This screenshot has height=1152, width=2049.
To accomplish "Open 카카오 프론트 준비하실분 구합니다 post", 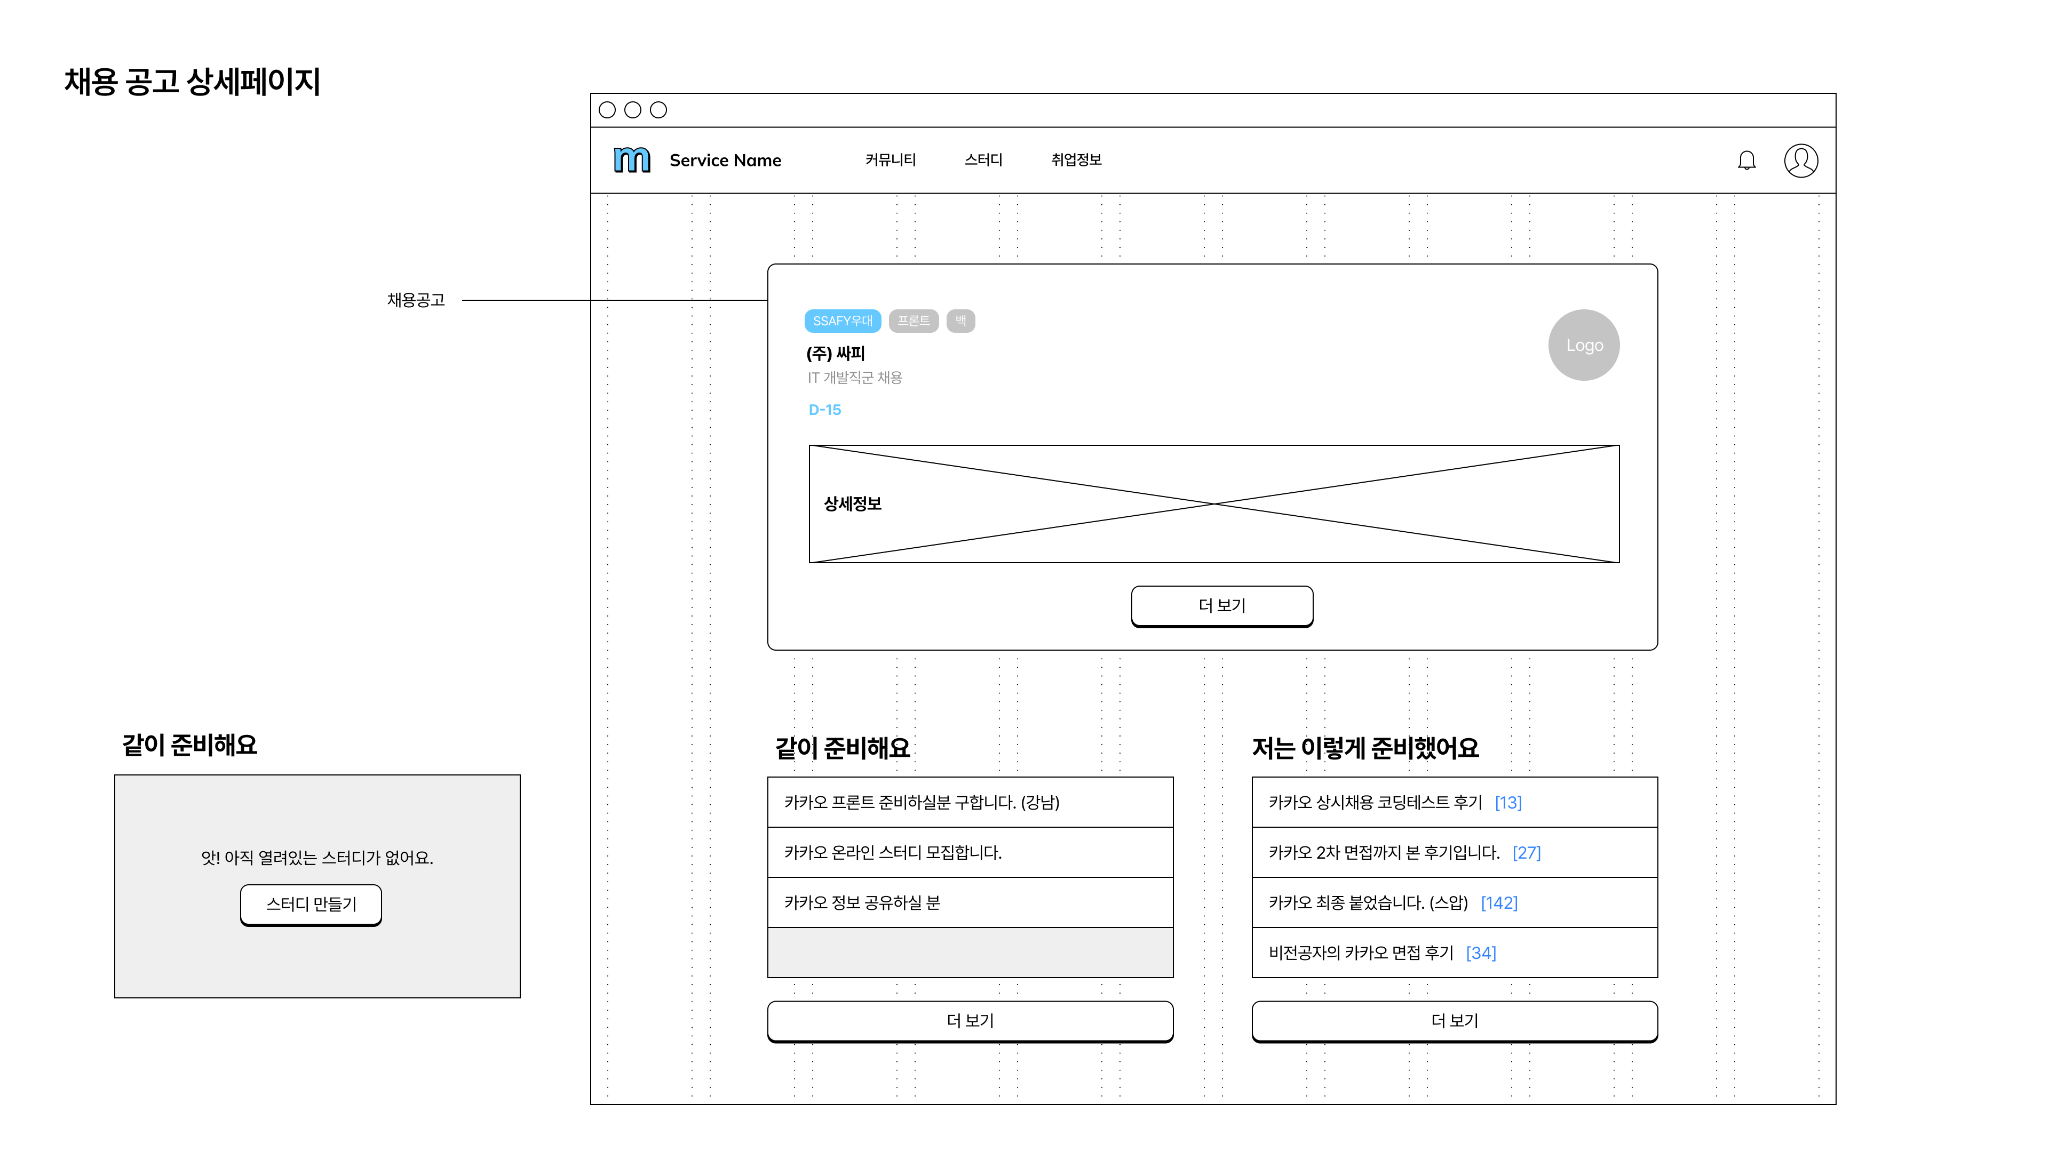I will coord(921,802).
